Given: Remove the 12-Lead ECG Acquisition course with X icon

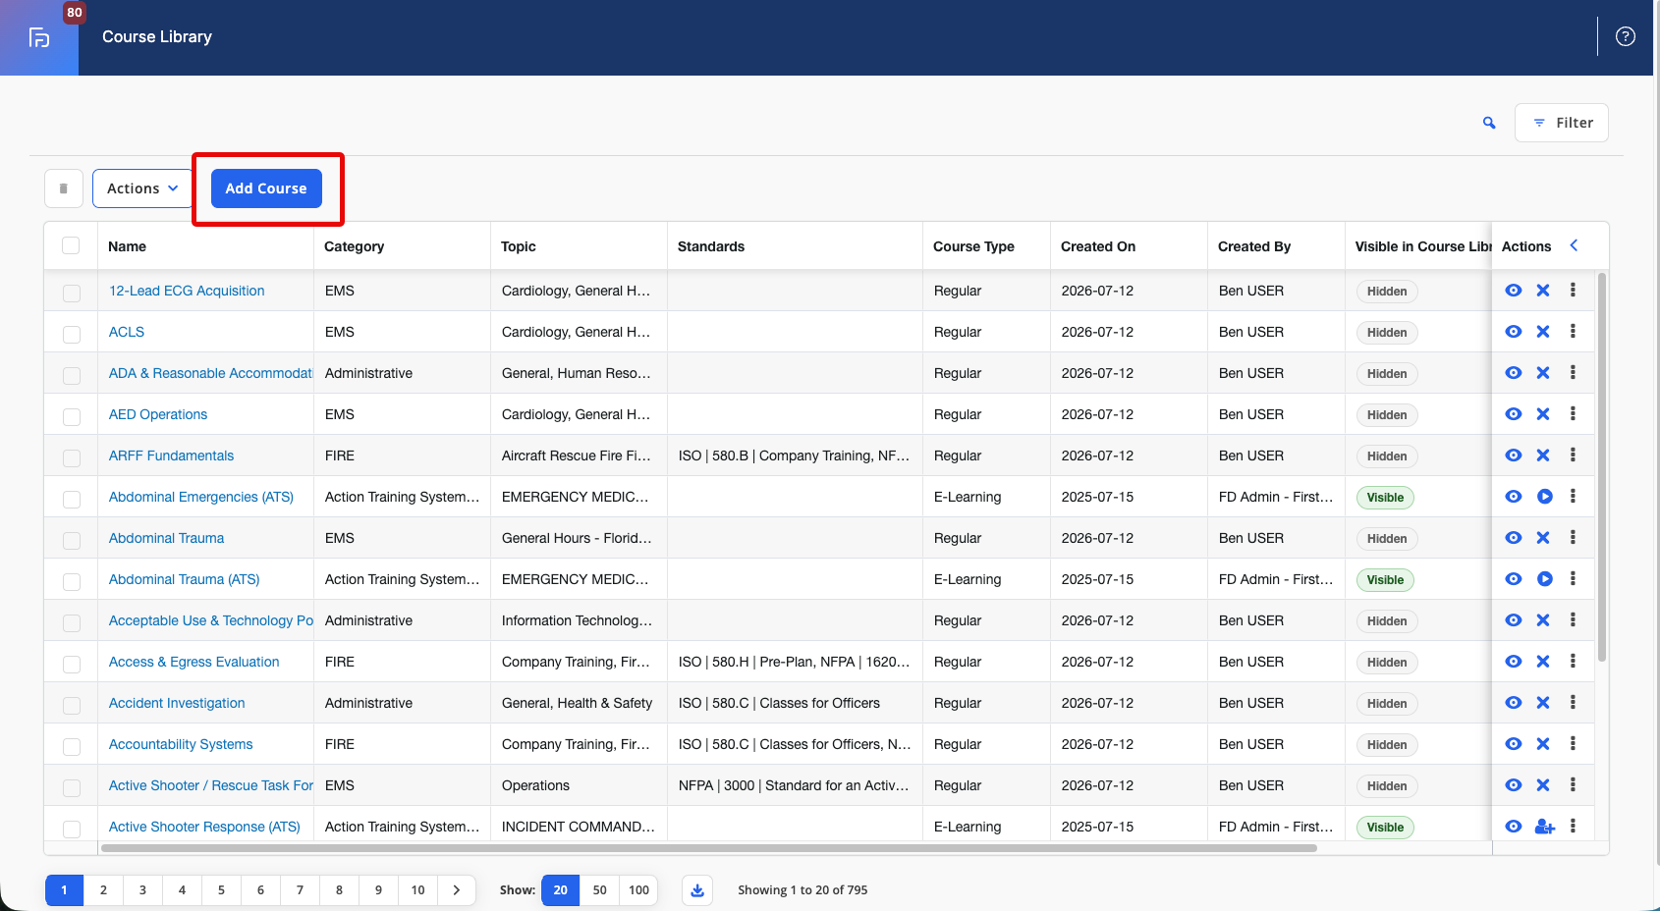Looking at the screenshot, I should [1543, 291].
